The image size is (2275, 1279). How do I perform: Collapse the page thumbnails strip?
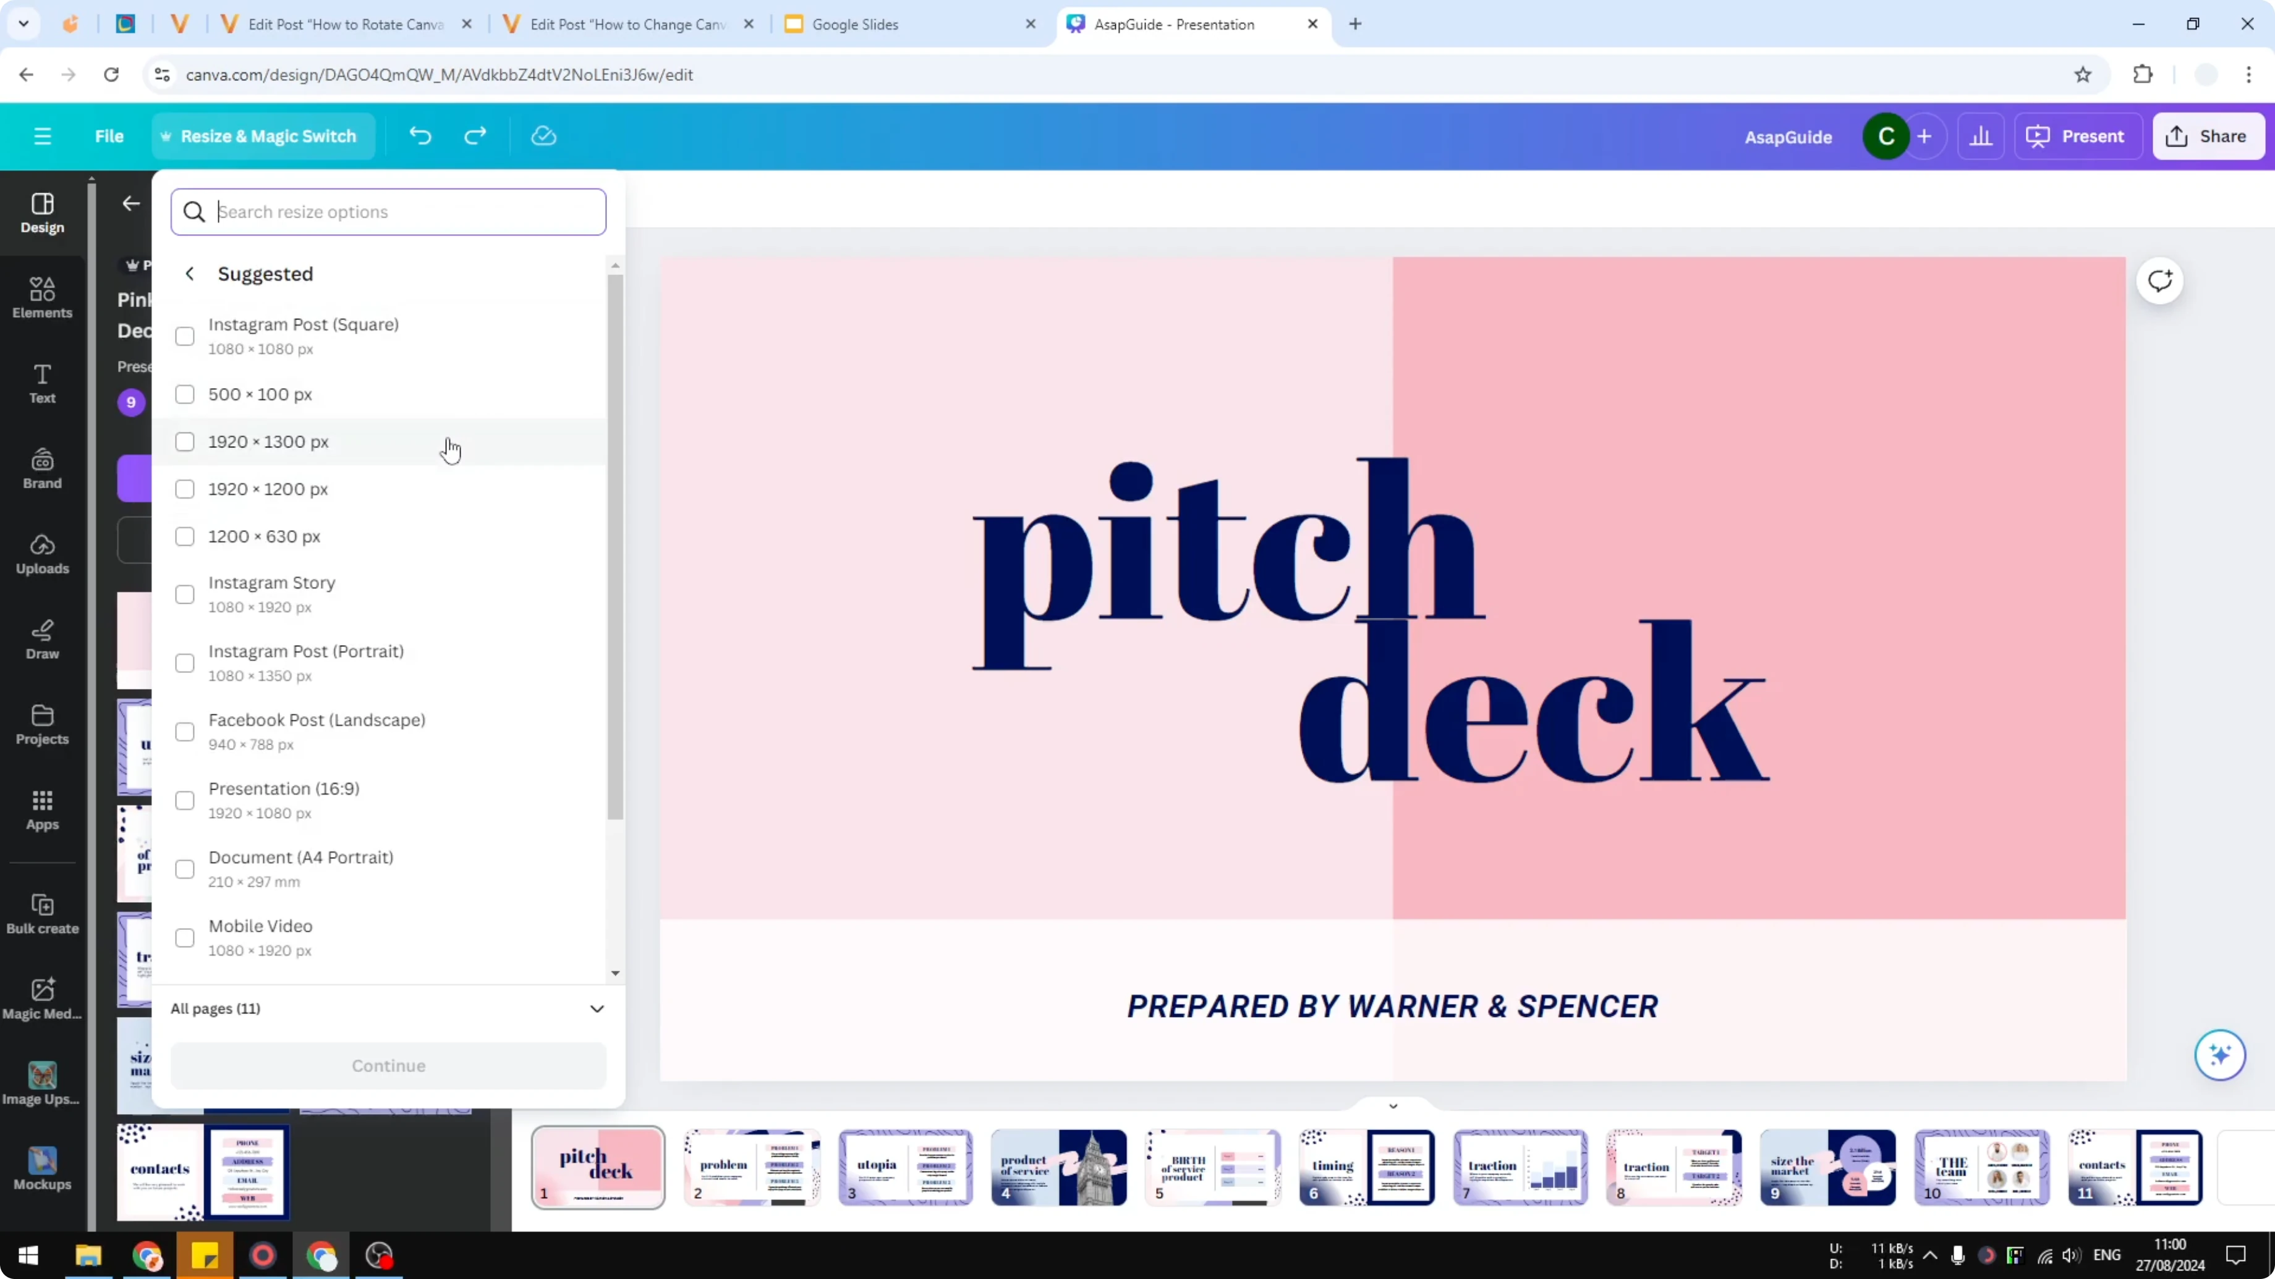1393,1106
